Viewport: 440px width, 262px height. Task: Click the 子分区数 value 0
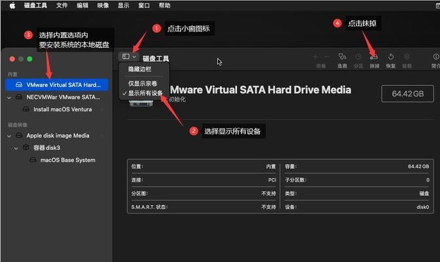coord(428,180)
